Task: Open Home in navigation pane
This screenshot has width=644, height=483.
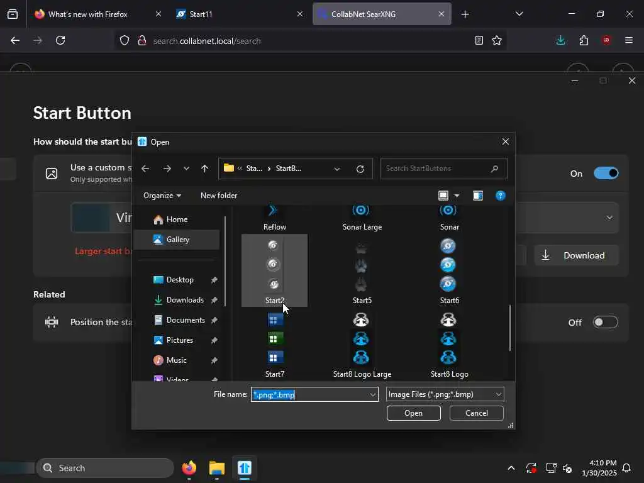Action: (177, 219)
